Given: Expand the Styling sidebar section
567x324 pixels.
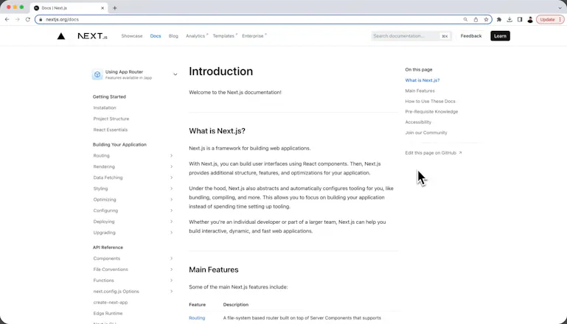Looking at the screenshot, I should pos(171,189).
